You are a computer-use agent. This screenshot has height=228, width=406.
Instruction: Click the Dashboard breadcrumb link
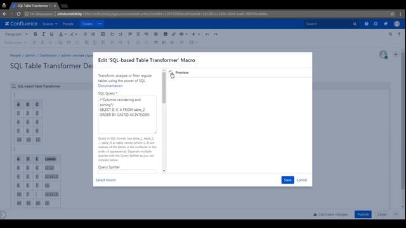point(48,55)
